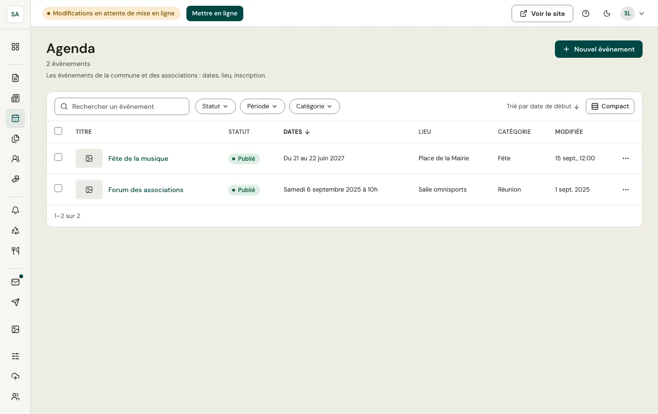Open the fork and knife menu icon
This screenshot has width=658, height=414.
tap(15, 251)
